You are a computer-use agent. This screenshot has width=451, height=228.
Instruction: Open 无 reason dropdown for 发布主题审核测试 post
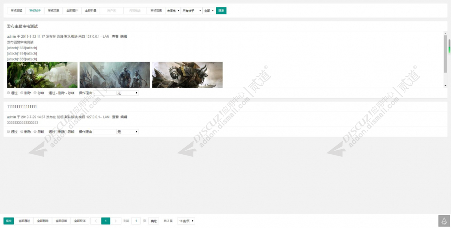point(127,93)
